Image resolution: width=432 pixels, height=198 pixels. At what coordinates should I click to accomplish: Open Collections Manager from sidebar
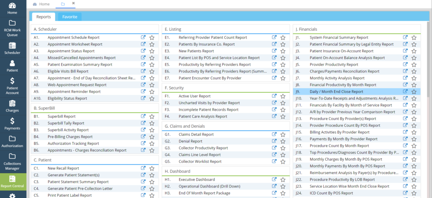[12, 161]
